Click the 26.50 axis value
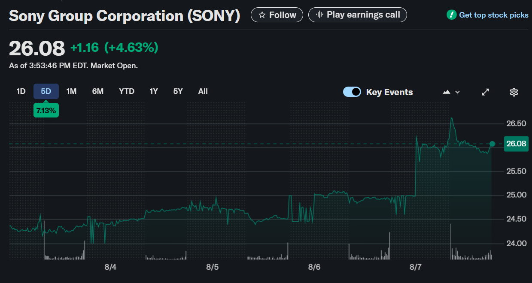 516,124
